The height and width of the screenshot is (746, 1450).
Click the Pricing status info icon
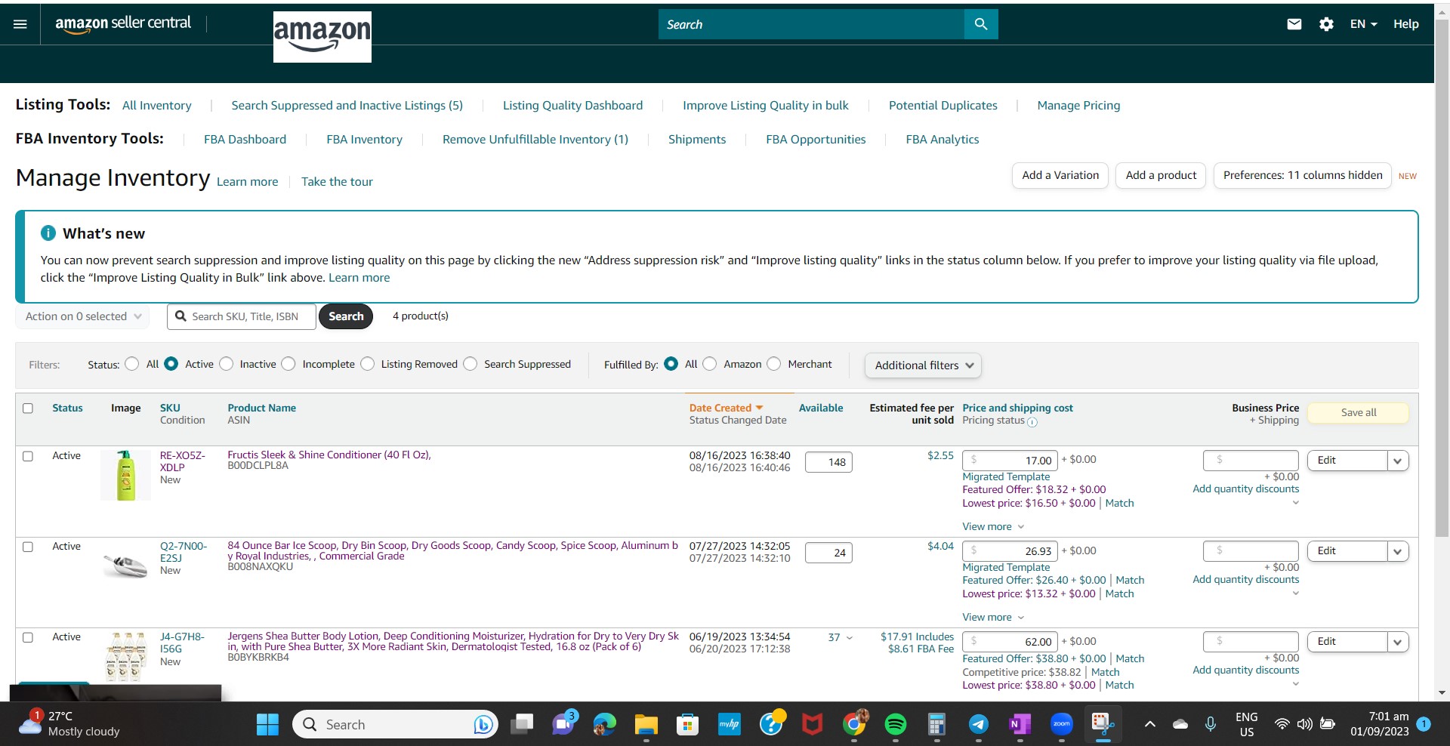[x=1032, y=422]
